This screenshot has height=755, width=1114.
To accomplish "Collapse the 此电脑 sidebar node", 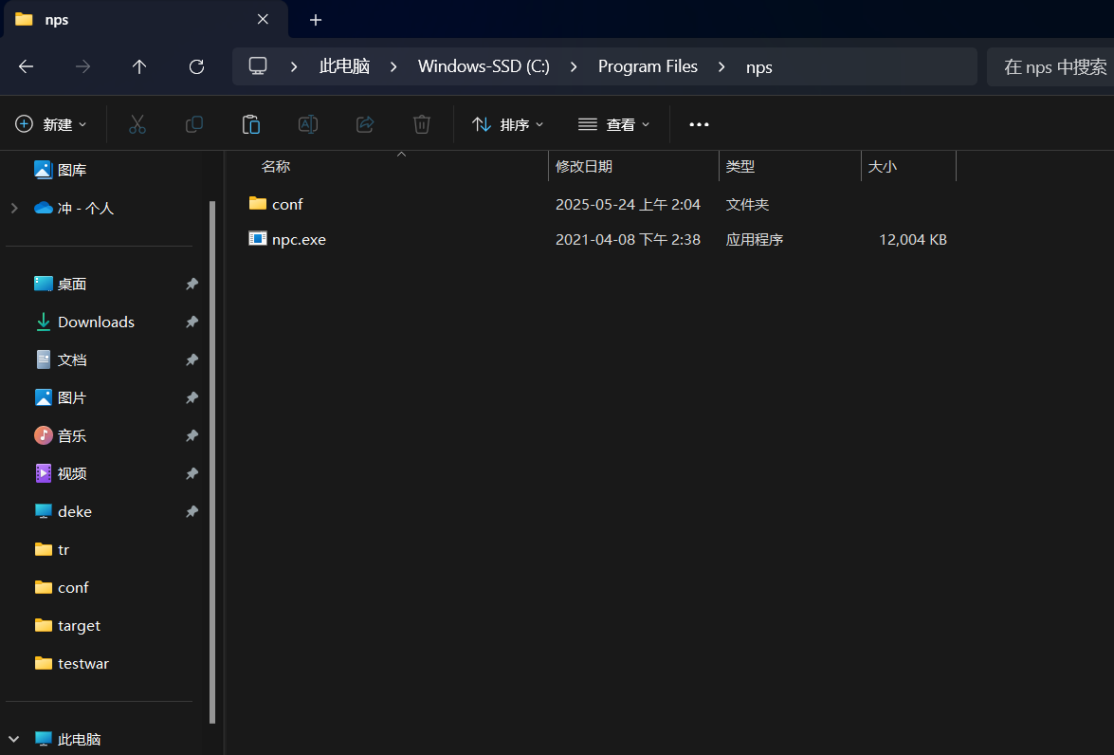I will click(13, 740).
